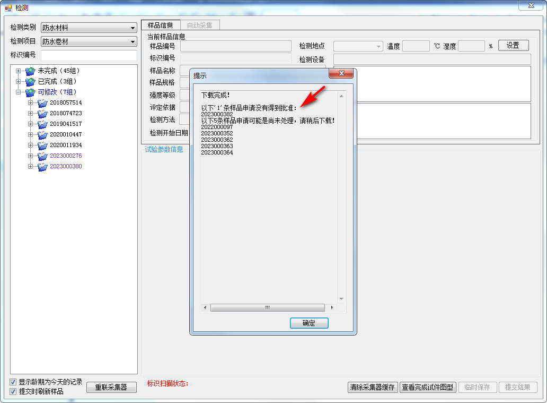Click the horizontal scrollbar in the 提示 dialog

[x=267, y=307]
